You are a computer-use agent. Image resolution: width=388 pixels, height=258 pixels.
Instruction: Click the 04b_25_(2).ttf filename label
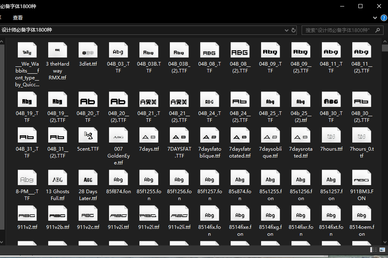click(x=301, y=117)
